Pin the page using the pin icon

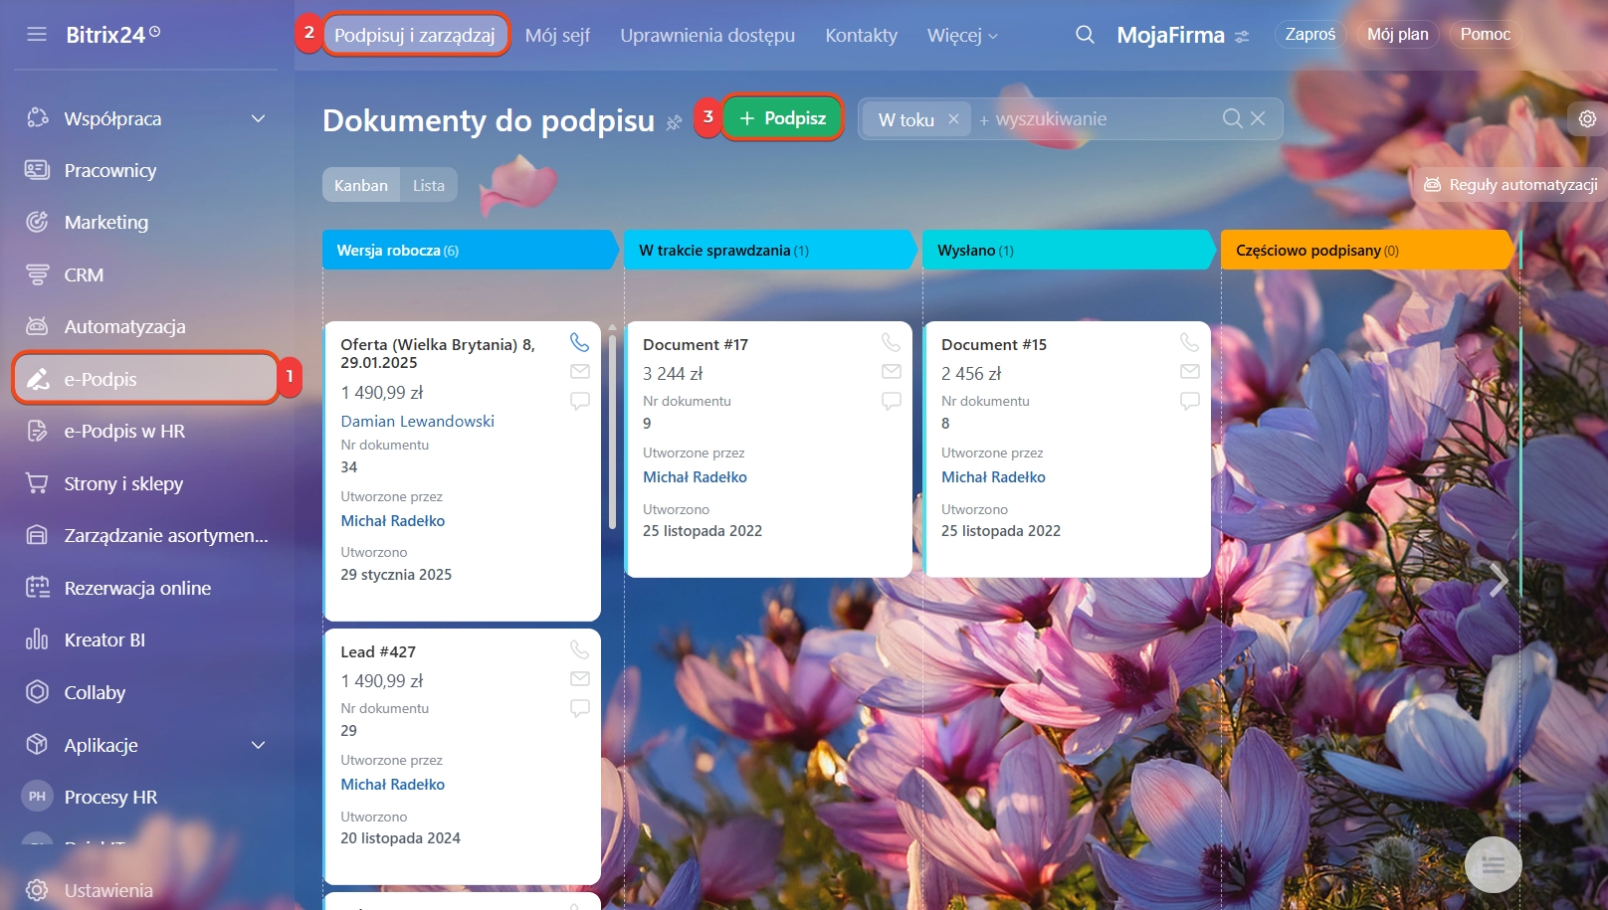[x=674, y=122]
